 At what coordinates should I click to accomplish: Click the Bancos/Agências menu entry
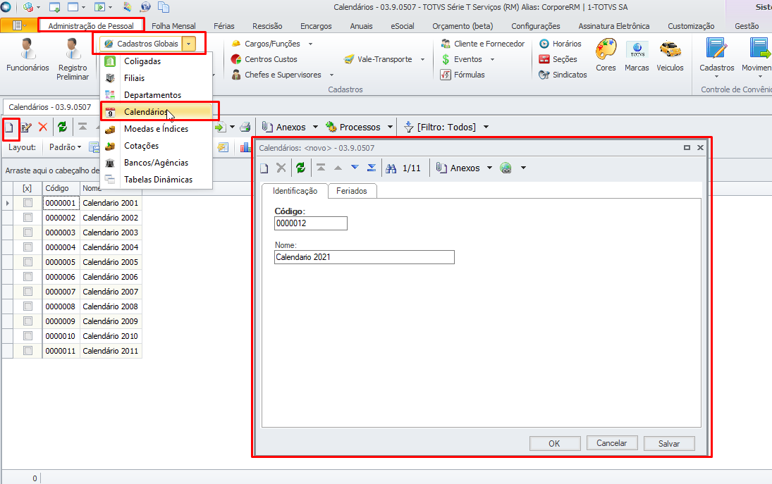coord(156,163)
